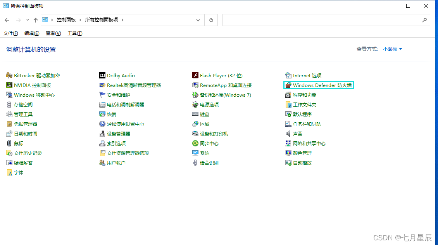Open 轻松使用设置中心 icon
The image size is (438, 245).
pos(102,124)
